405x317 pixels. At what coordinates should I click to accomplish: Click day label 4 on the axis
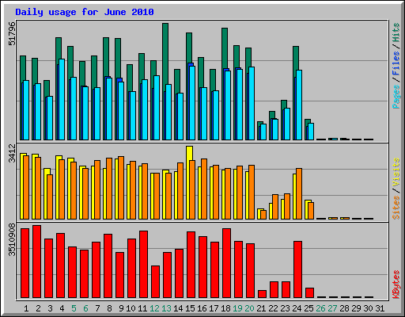62,308
